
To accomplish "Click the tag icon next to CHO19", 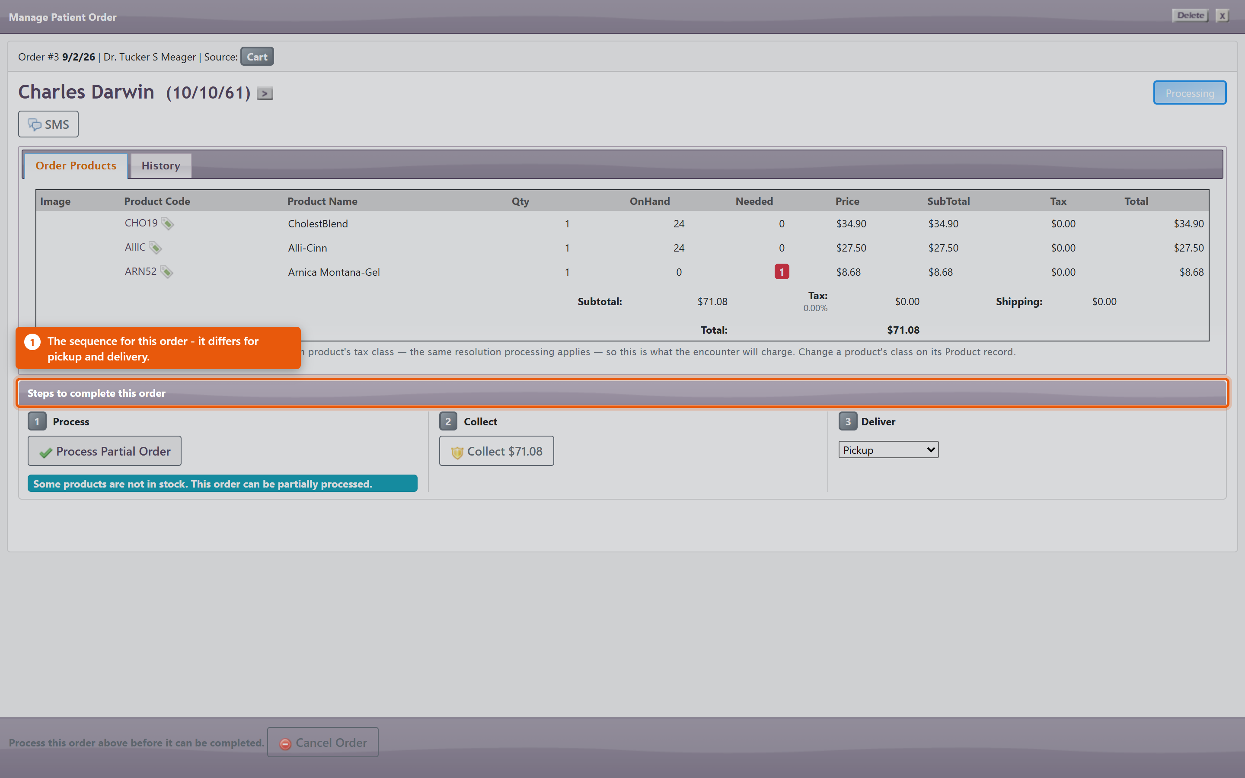I will pos(167,223).
